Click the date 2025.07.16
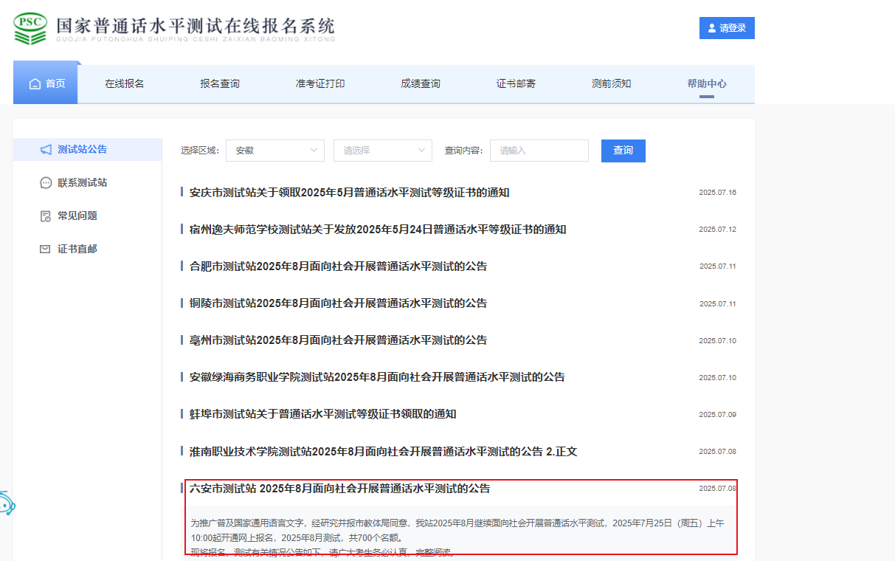The image size is (895, 561). click(x=718, y=193)
